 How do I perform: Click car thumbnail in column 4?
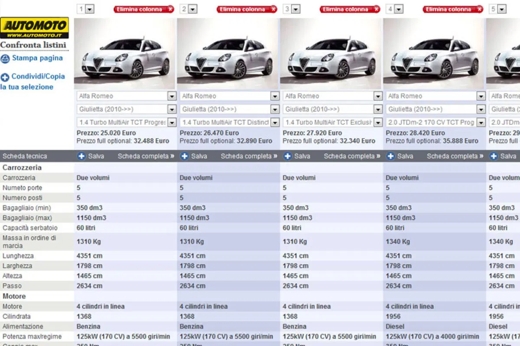click(434, 54)
